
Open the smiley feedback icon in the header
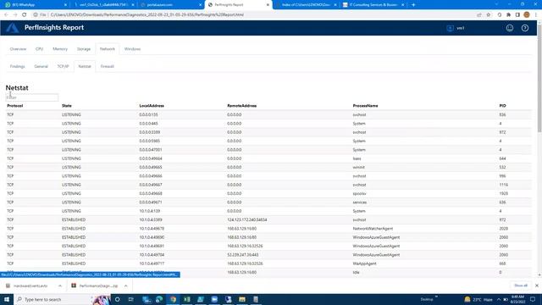[x=510, y=28]
